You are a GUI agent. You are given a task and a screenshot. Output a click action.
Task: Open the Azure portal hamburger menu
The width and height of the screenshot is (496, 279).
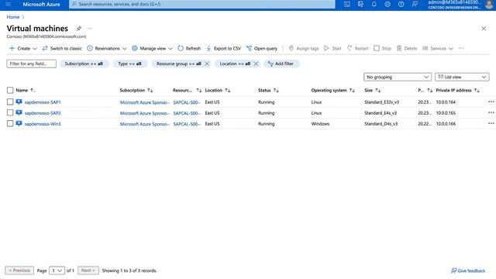click(9, 4)
